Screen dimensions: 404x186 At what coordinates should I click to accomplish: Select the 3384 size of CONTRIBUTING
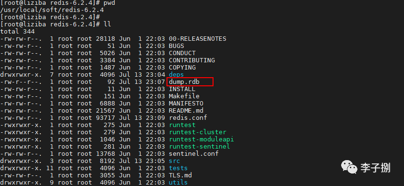pos(107,60)
